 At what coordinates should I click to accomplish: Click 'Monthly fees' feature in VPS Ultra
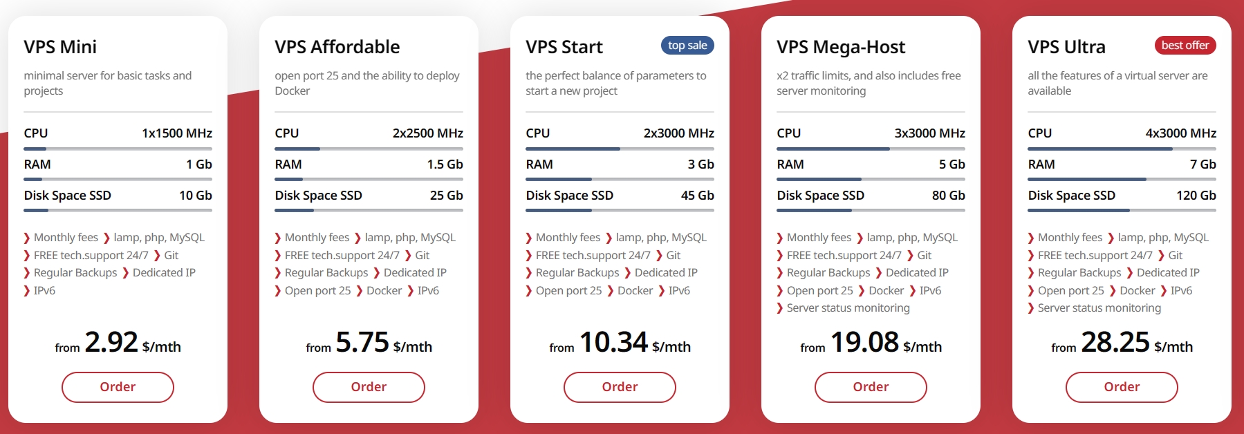1070,238
